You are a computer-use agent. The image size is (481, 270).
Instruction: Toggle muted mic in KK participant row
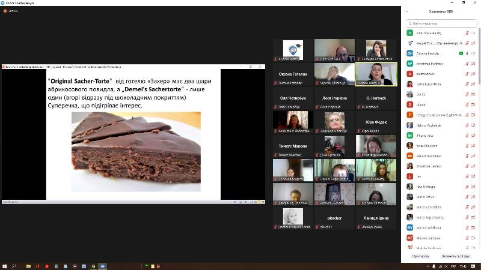point(467,156)
